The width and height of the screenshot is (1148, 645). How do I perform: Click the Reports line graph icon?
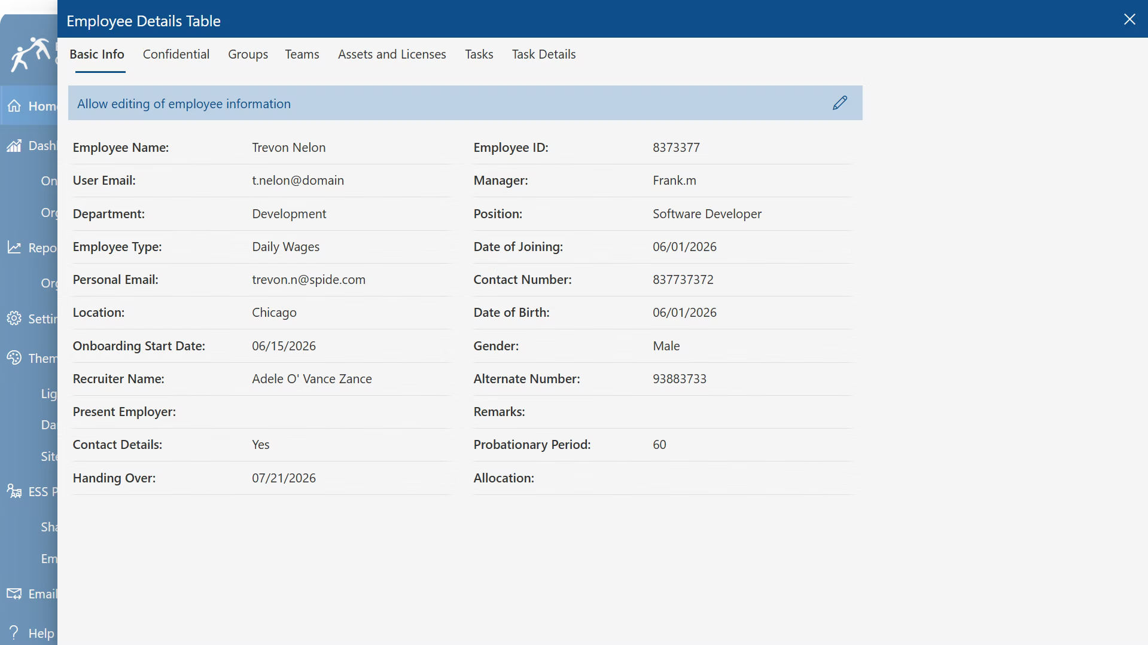coord(14,247)
